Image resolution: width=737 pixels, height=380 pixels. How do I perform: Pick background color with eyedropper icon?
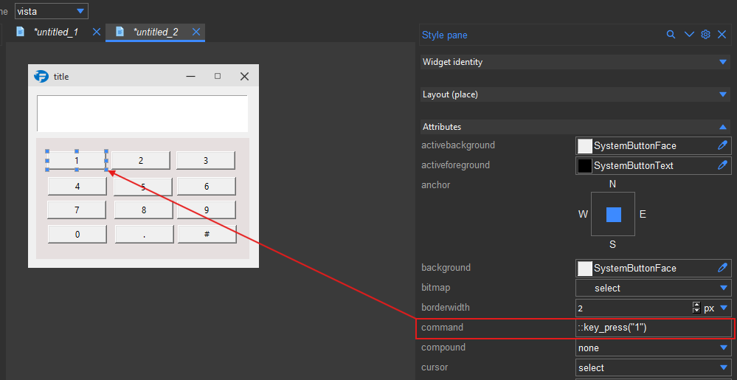coord(722,268)
